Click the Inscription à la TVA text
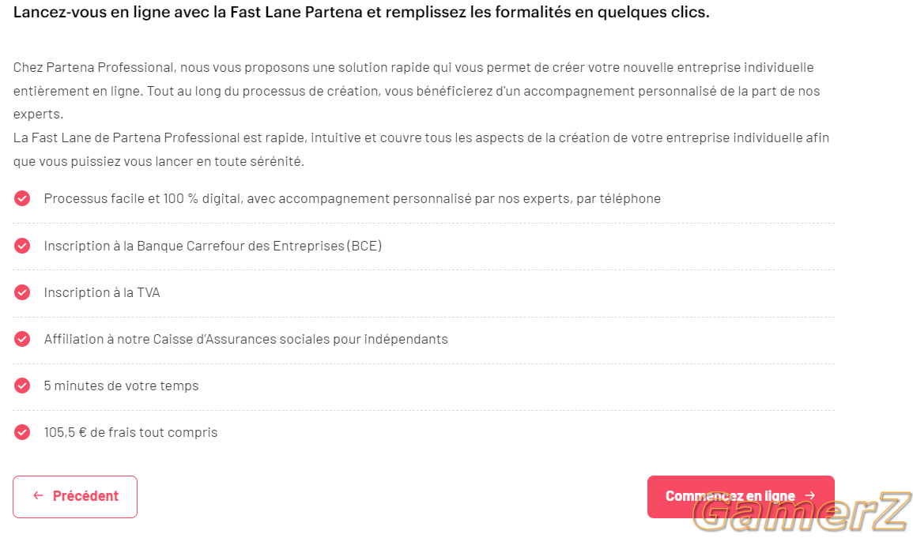The height and width of the screenshot is (538, 913). click(102, 292)
